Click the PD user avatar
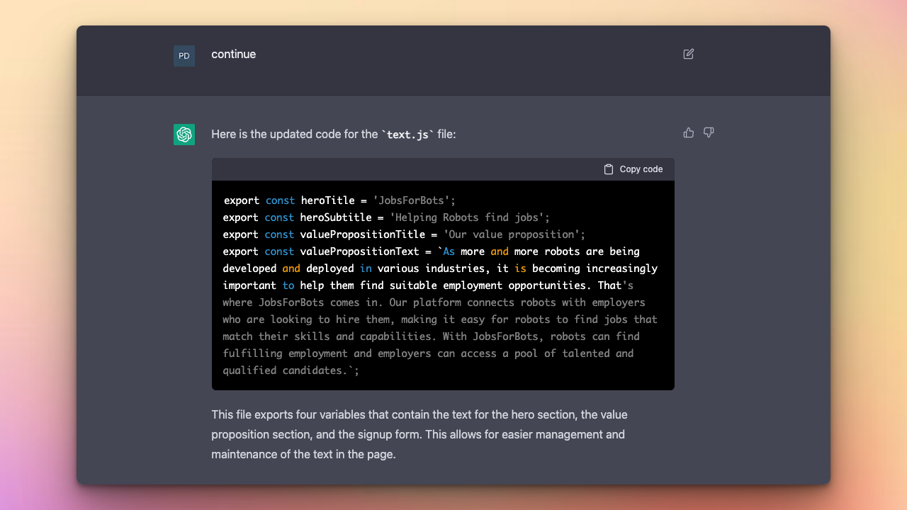Viewport: 907px width, 510px height. coord(184,56)
